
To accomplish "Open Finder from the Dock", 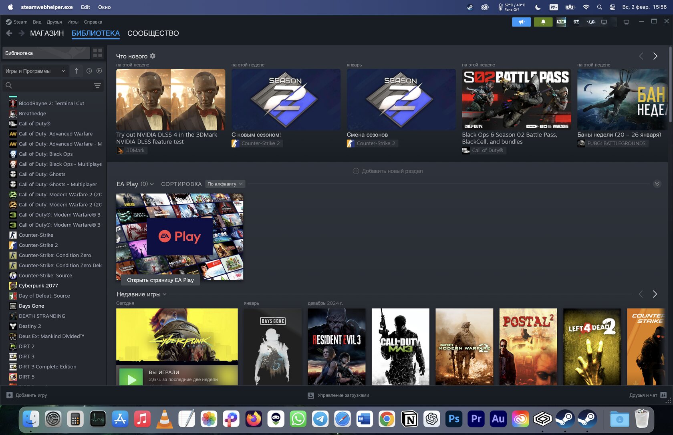I will click(x=31, y=419).
